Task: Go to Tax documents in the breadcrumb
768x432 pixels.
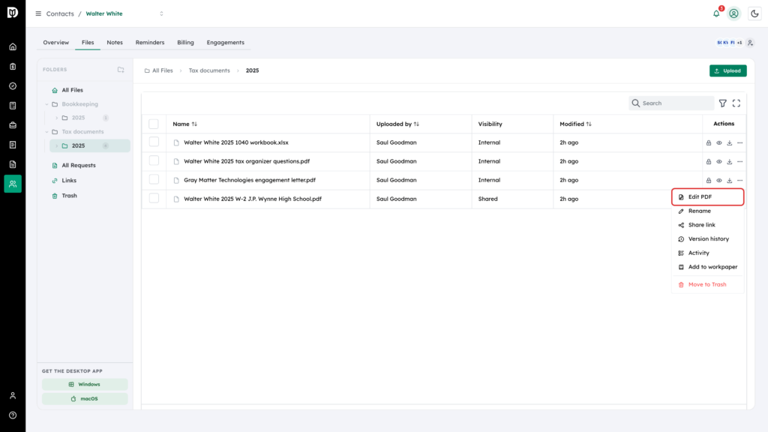Action: pyautogui.click(x=209, y=70)
